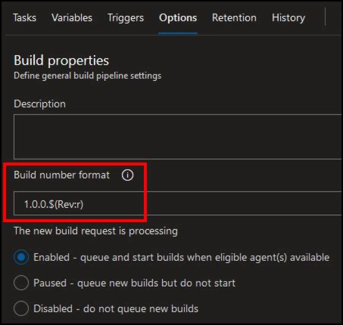Choose the Paused radio button
The width and height of the screenshot is (343, 325).
21,283
